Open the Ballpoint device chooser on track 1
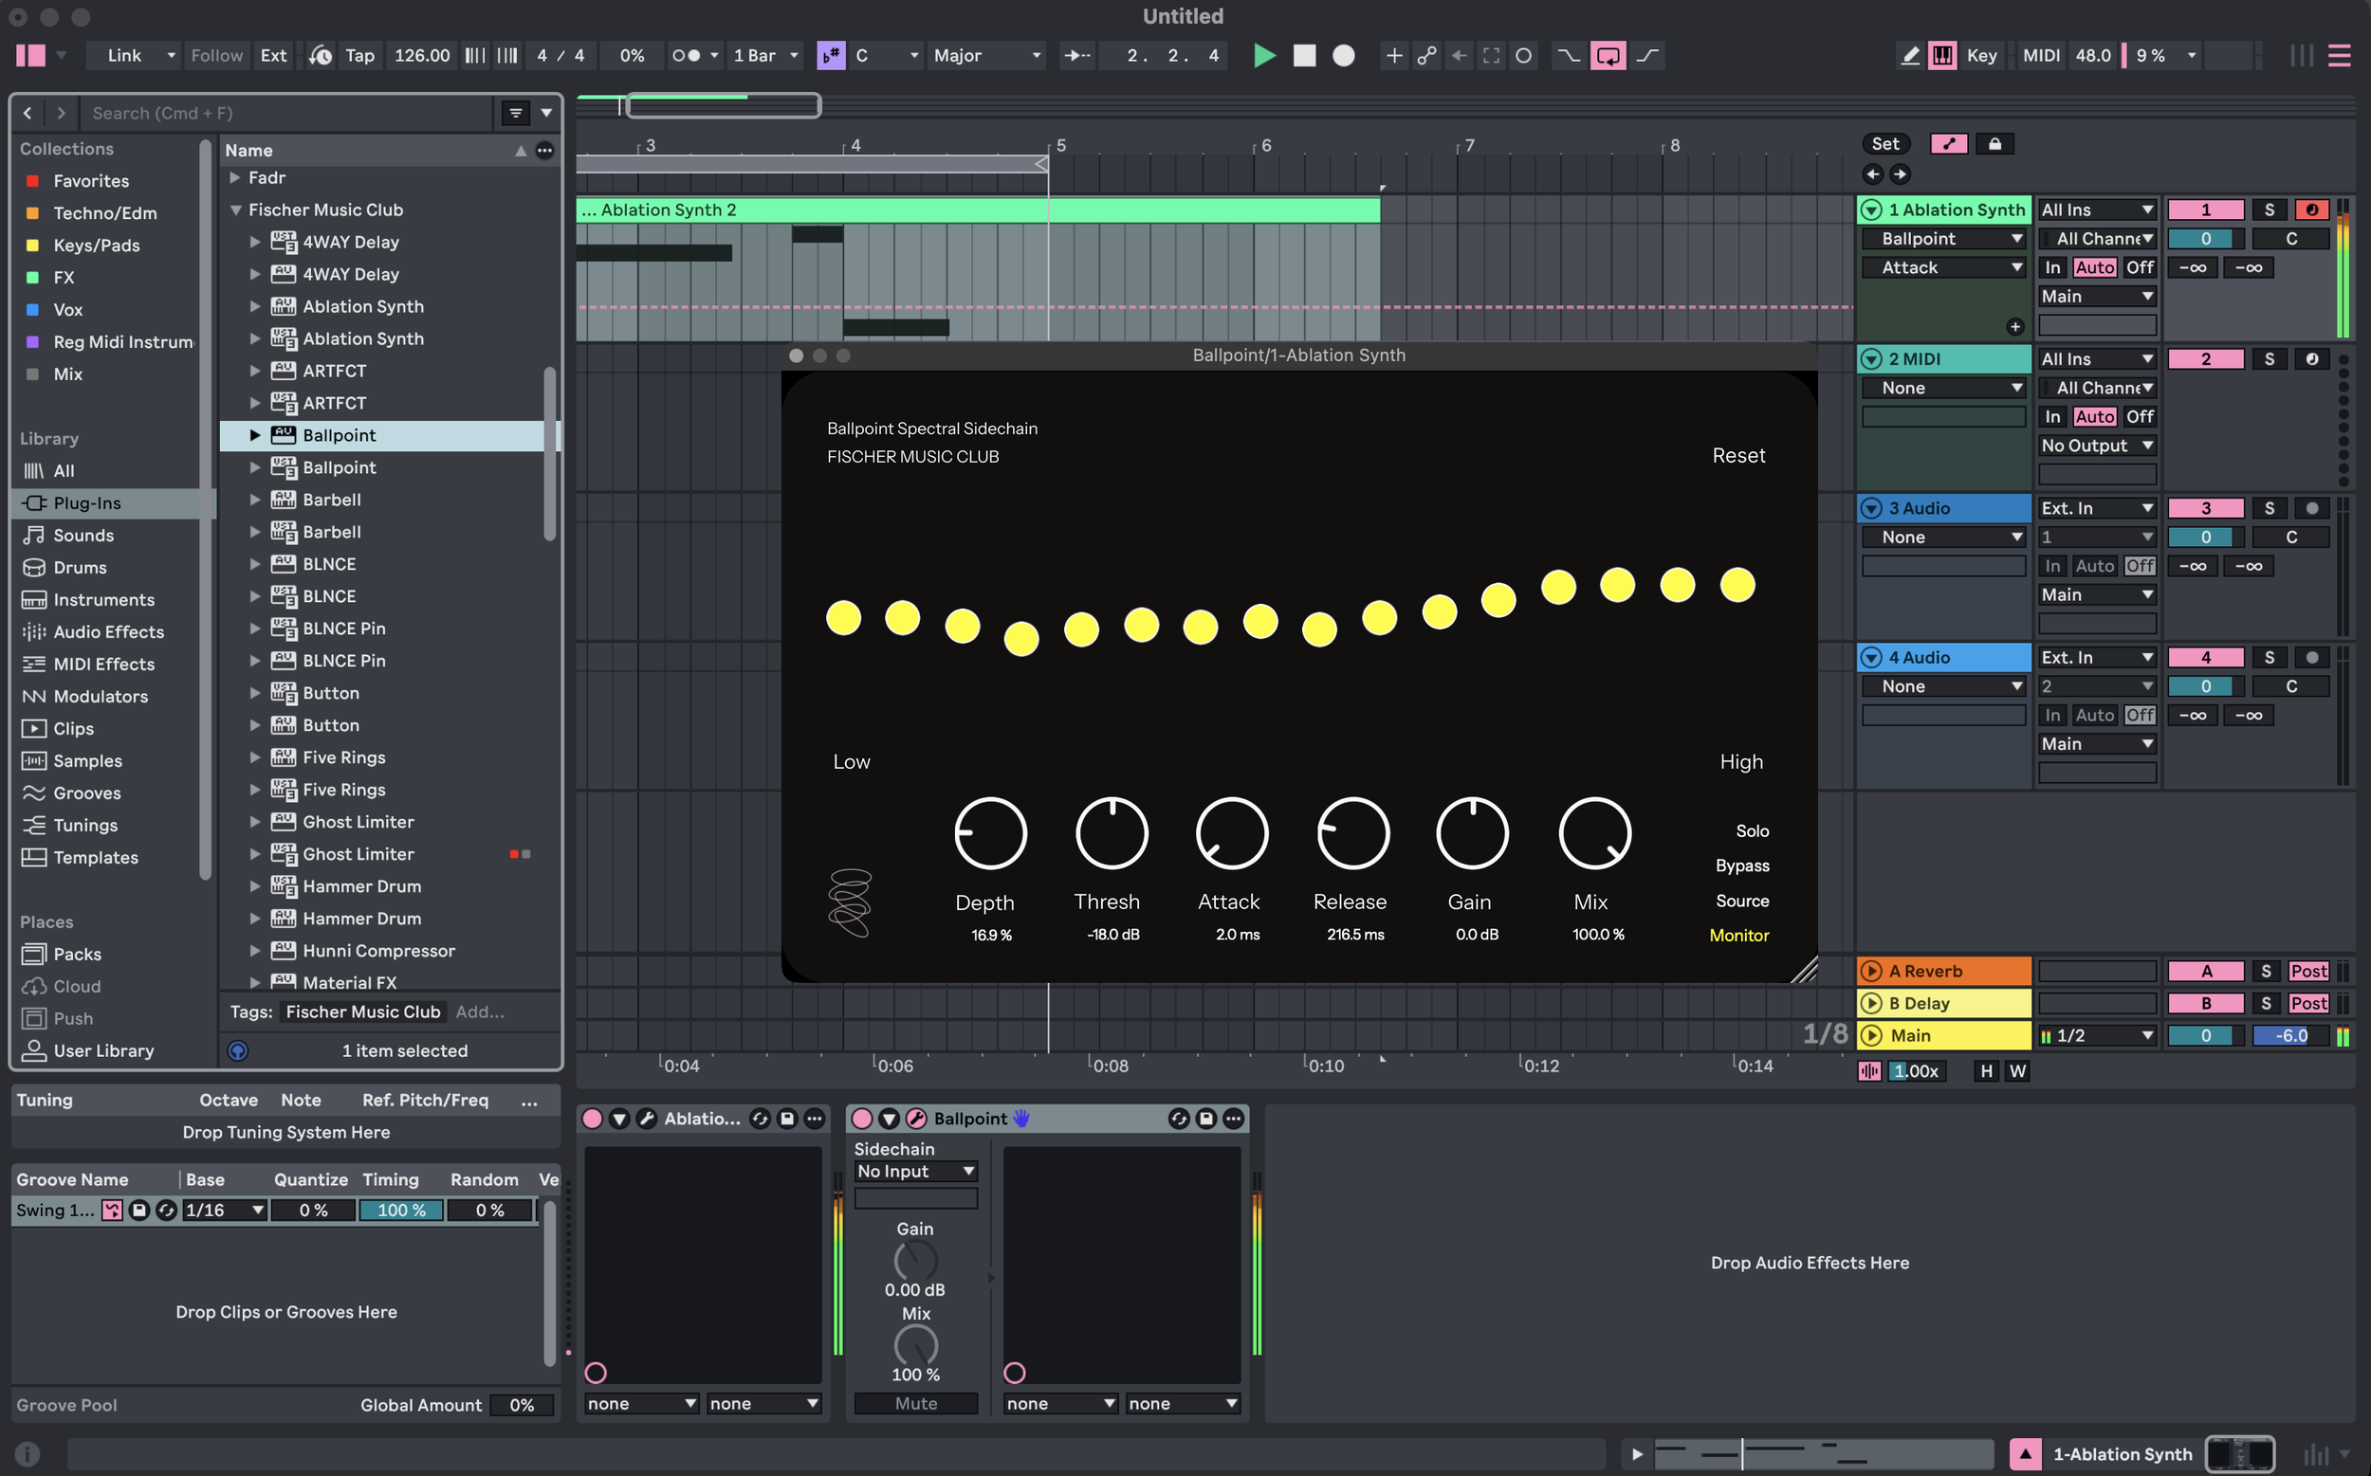This screenshot has width=2371, height=1476. pos(1943,239)
